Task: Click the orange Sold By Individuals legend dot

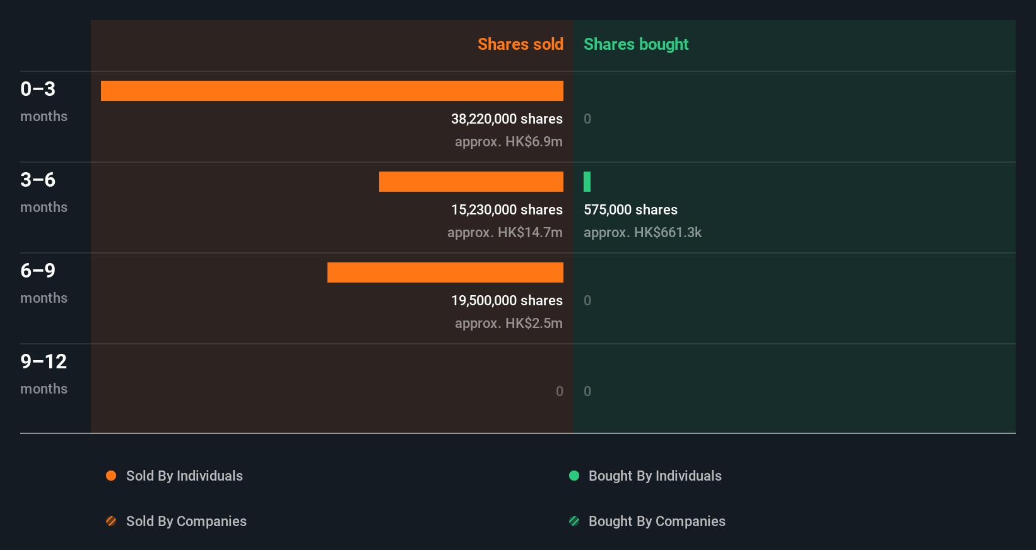Action: coord(111,476)
